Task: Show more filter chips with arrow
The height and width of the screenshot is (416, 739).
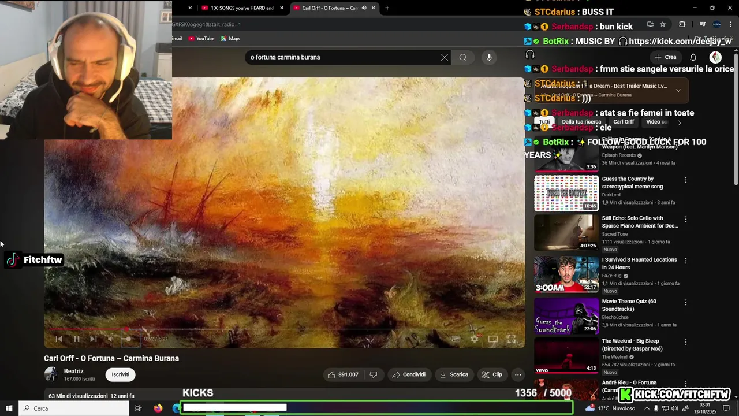Action: (680, 122)
